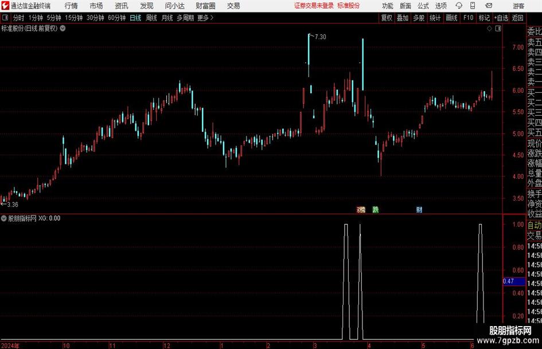Click the 7.30 high price label
542x349 pixels.
click(x=321, y=37)
